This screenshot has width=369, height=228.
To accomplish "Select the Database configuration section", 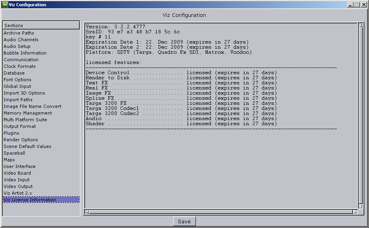I will pos(14,73).
